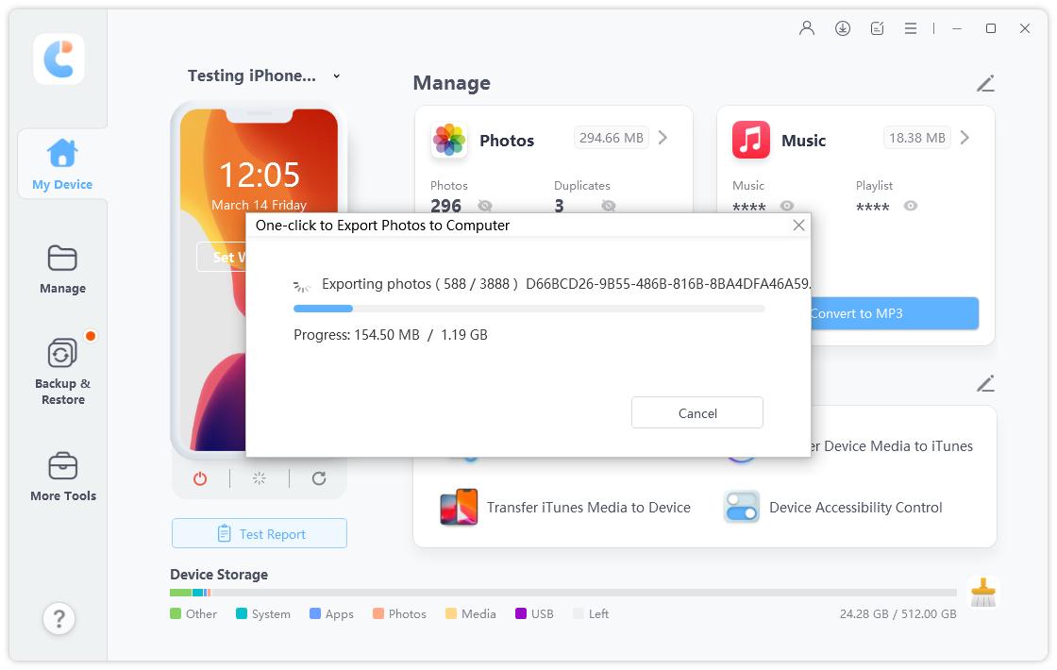Click the Music app icon

click(749, 140)
